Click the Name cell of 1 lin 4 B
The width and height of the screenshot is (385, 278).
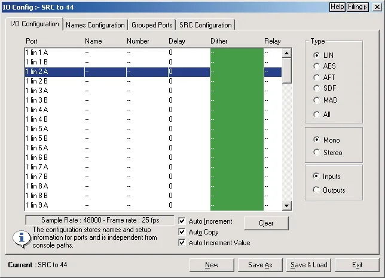tap(105, 119)
